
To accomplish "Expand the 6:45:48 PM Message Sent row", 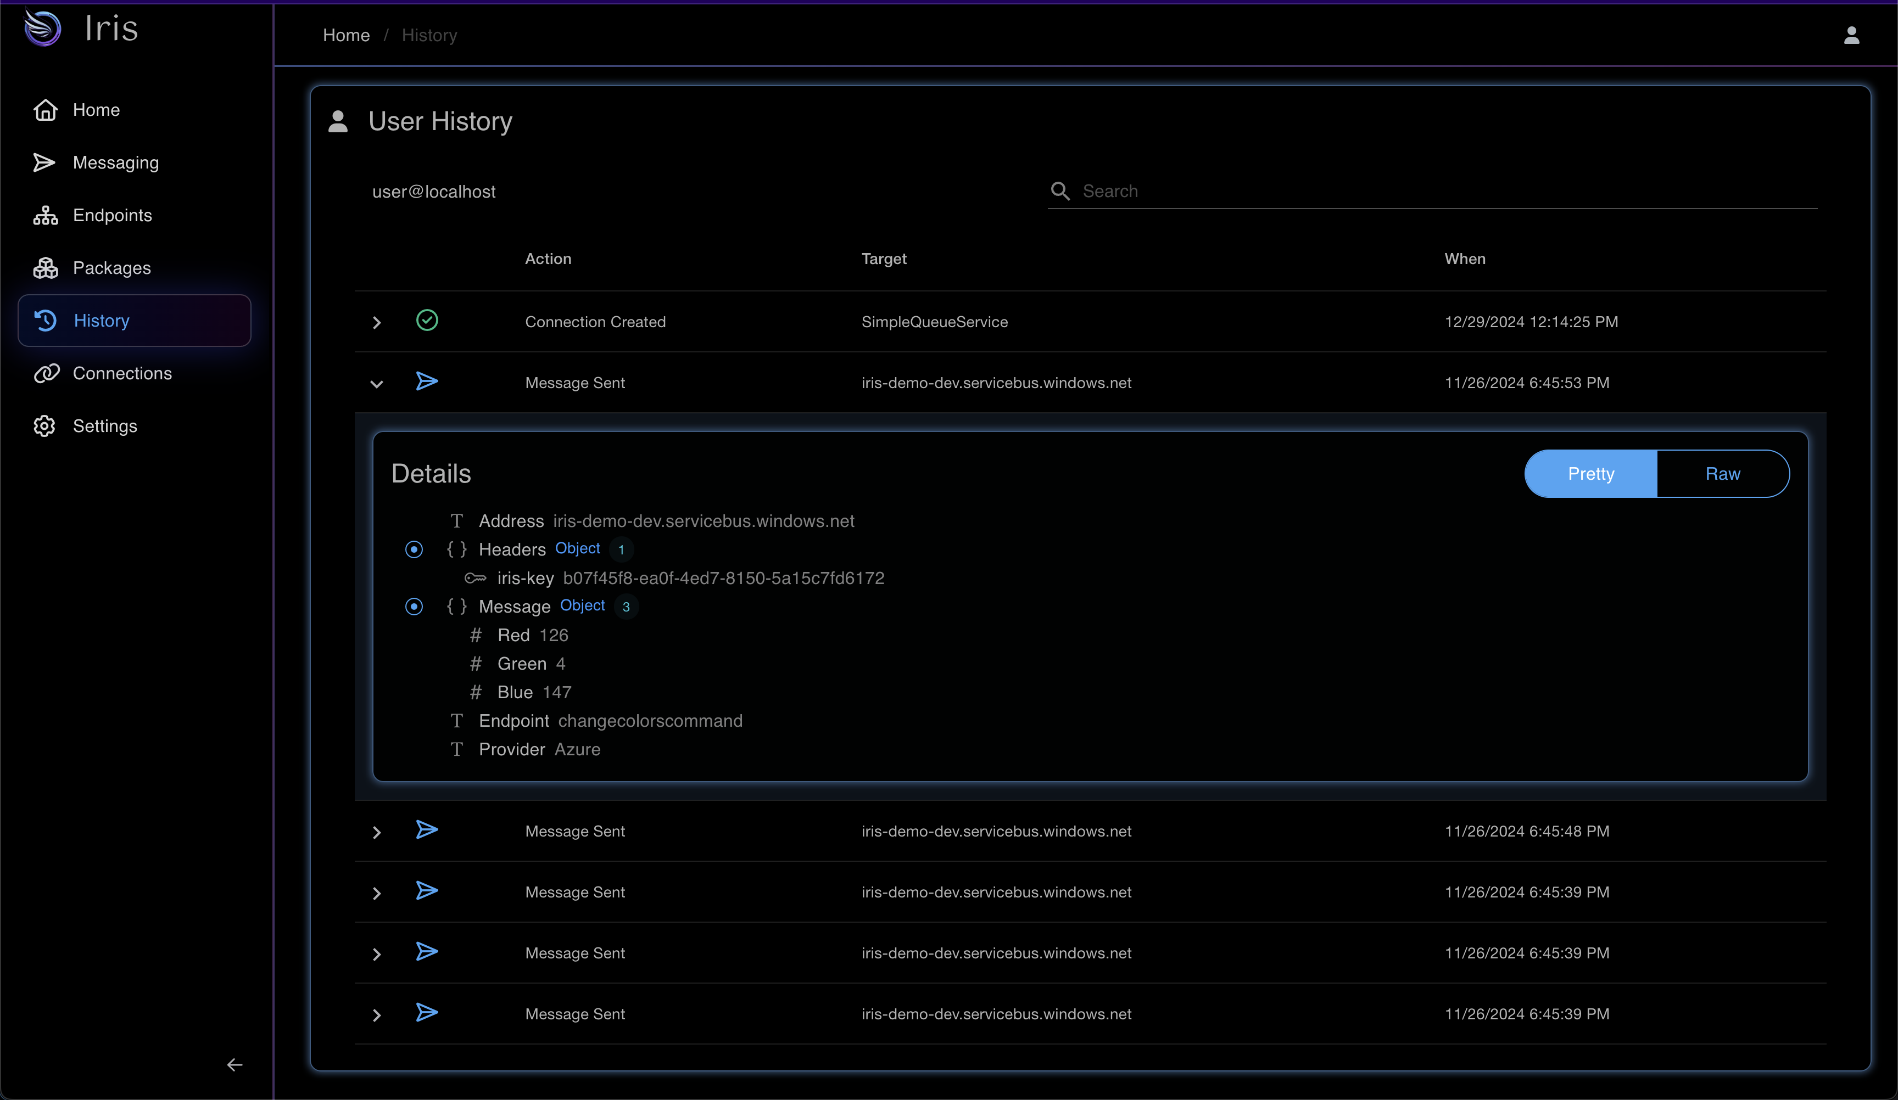I will pos(377,833).
